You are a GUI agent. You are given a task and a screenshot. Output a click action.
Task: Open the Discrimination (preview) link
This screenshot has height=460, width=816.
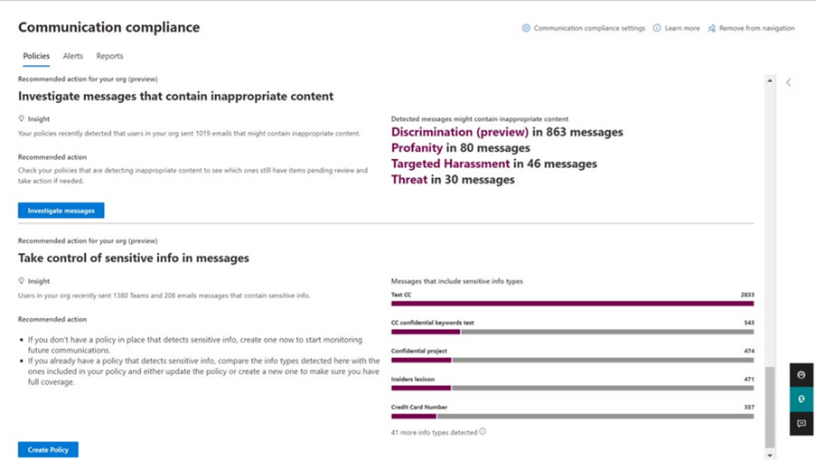(460, 132)
